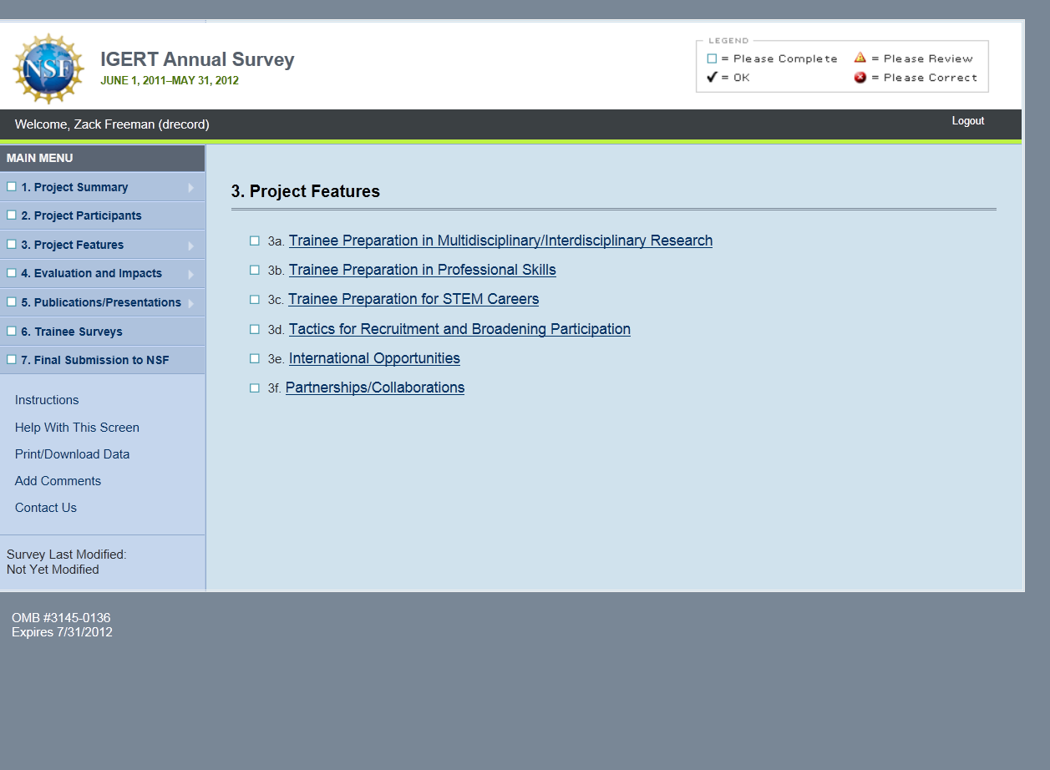Expand the Evaluation and Impacts submenu arrow
1050x770 pixels.
click(x=191, y=274)
